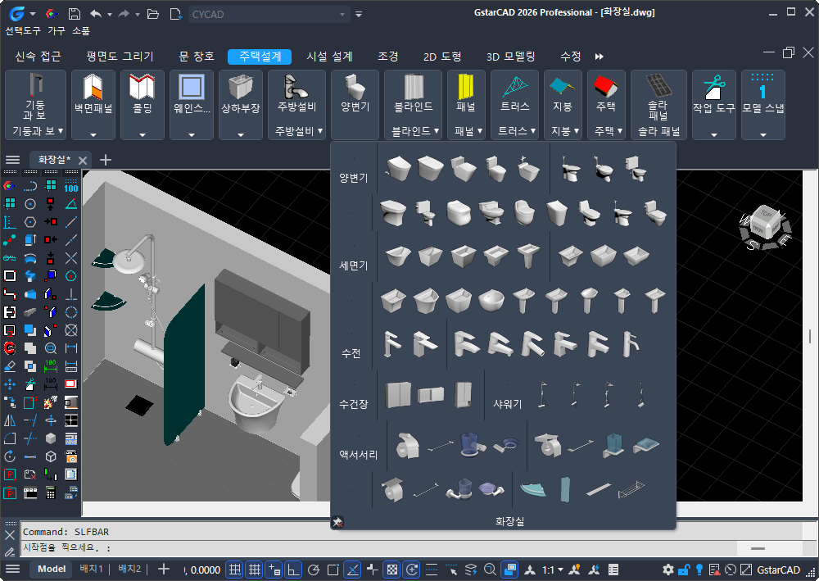Screen dimensions: 819x581
Task: Click the save icon in quick access toolbar
Action: [74, 14]
